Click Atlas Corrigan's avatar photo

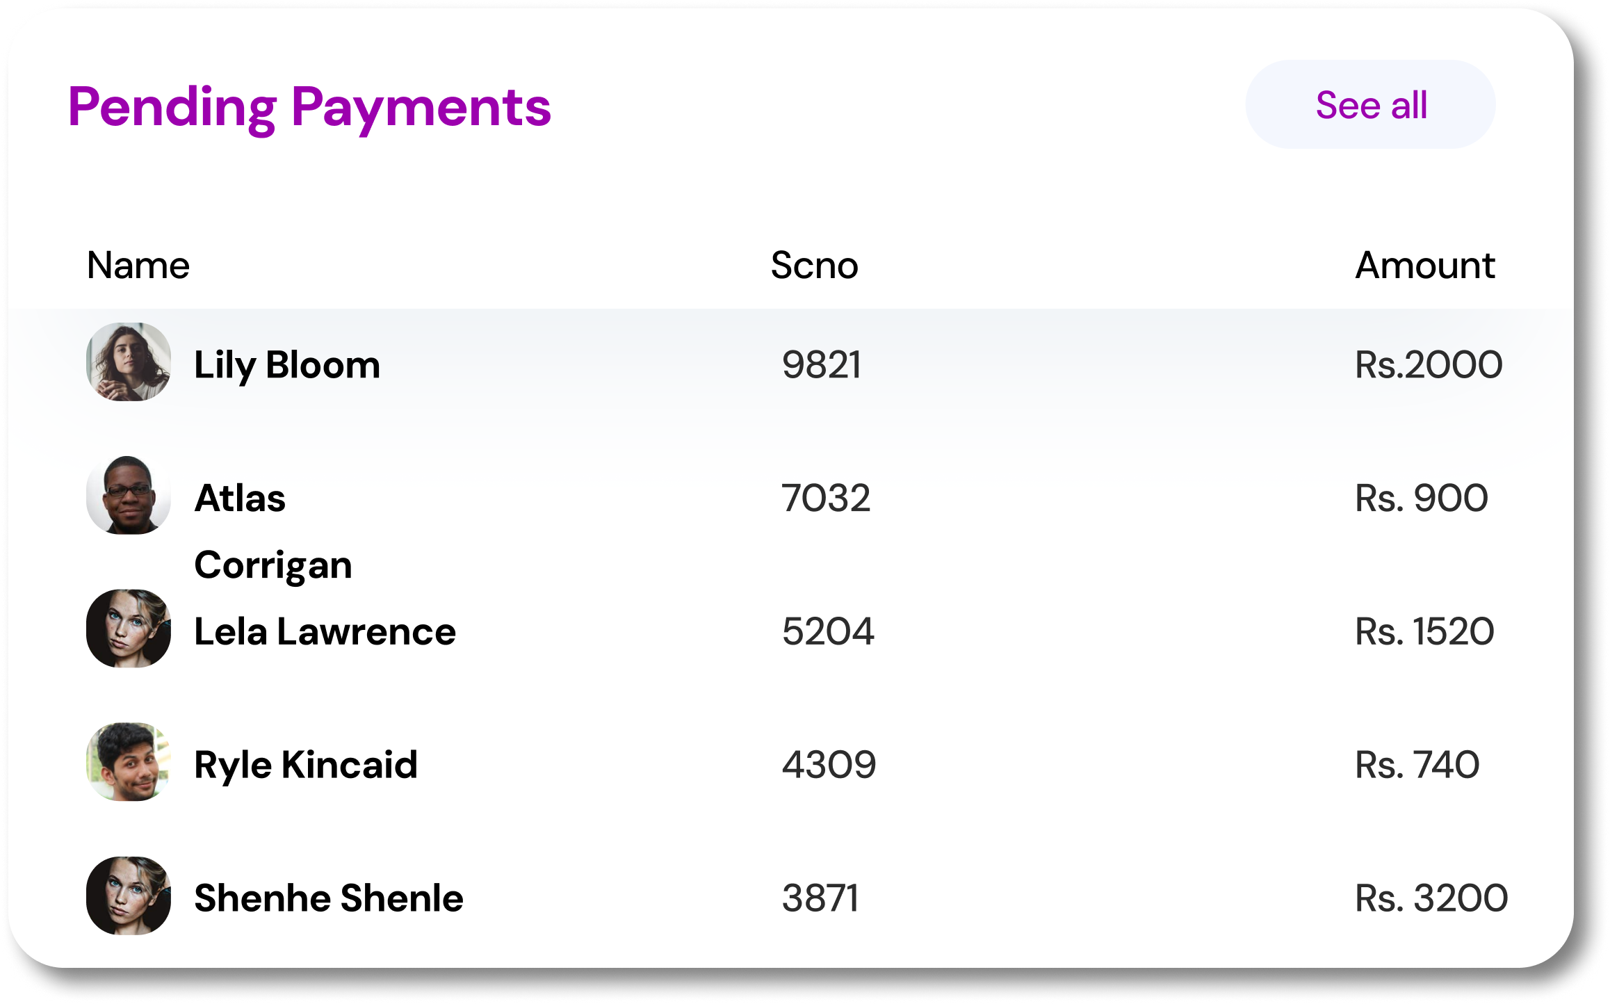pos(129,495)
